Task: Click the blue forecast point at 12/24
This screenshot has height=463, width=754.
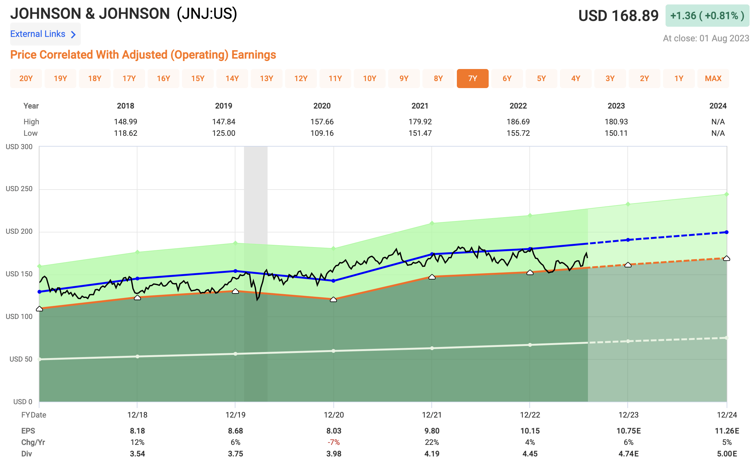Action: point(727,232)
